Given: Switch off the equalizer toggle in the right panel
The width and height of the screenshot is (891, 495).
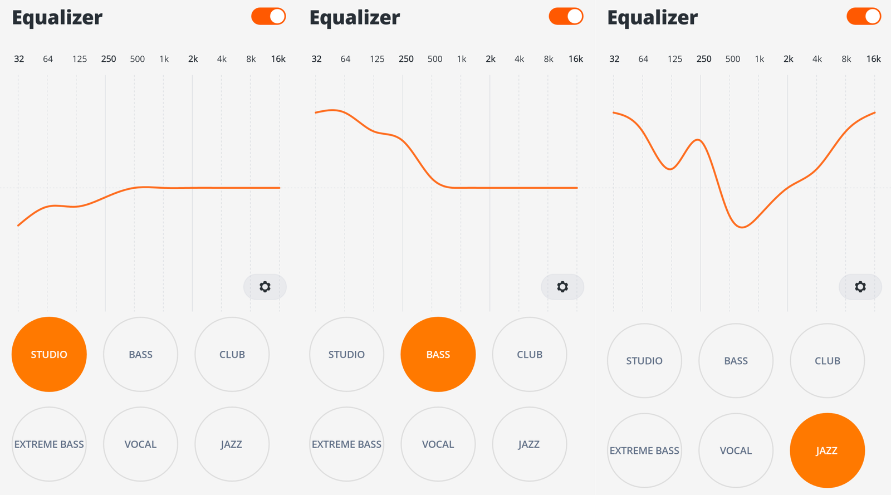Looking at the screenshot, I should point(864,16).
